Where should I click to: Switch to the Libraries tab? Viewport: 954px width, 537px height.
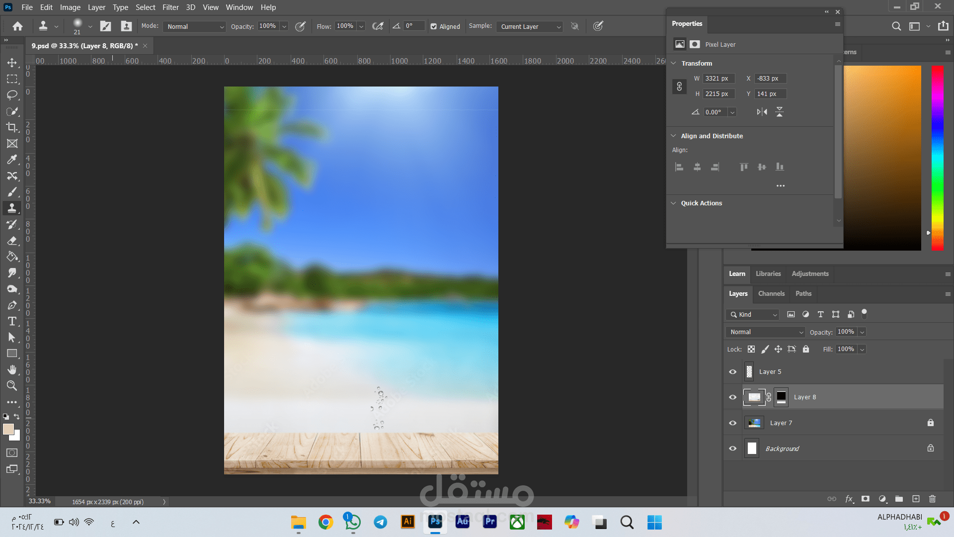pyautogui.click(x=768, y=274)
